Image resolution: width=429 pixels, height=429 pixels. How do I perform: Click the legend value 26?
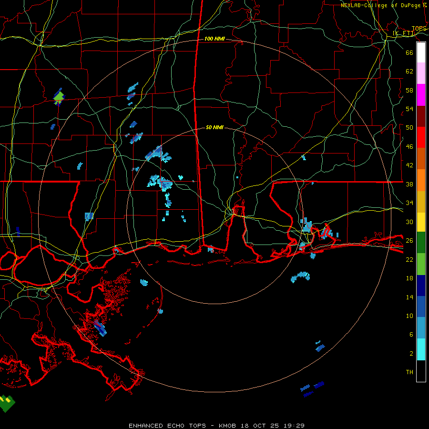click(x=409, y=240)
